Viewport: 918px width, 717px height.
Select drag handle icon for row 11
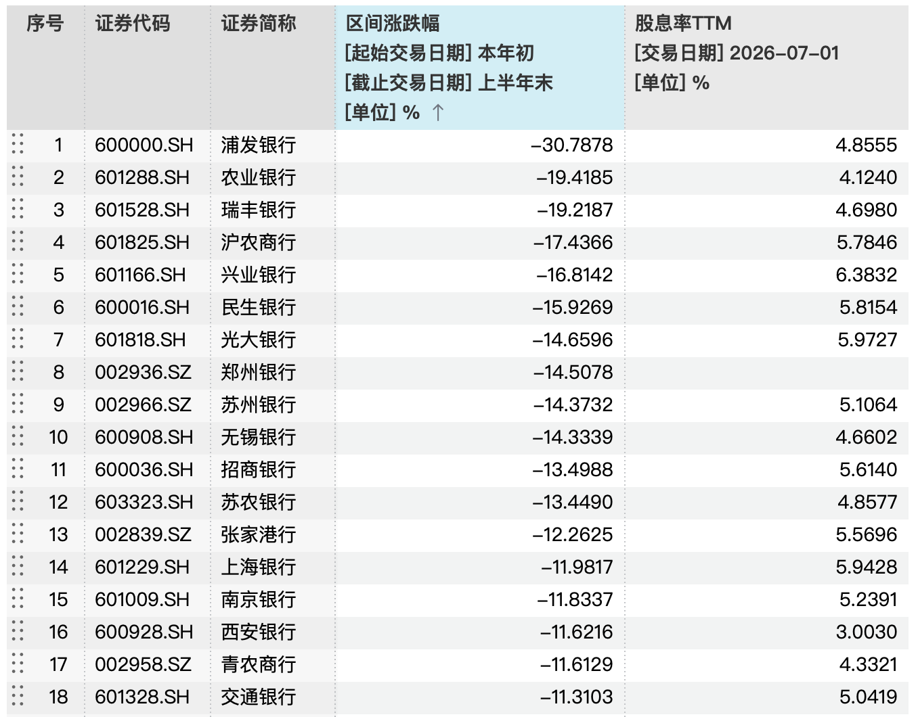click(18, 469)
